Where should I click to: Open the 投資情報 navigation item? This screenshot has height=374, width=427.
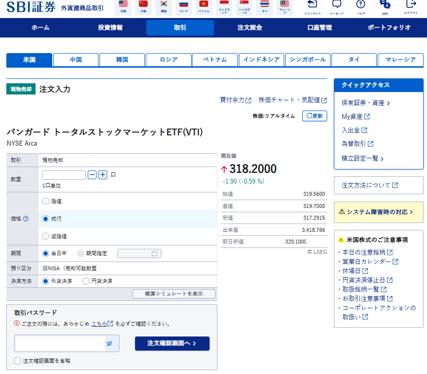pyautogui.click(x=110, y=27)
